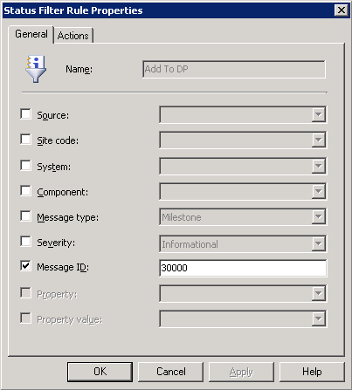Enable the Component checkbox
Viewport: 352px width, 390px height.
tap(25, 191)
